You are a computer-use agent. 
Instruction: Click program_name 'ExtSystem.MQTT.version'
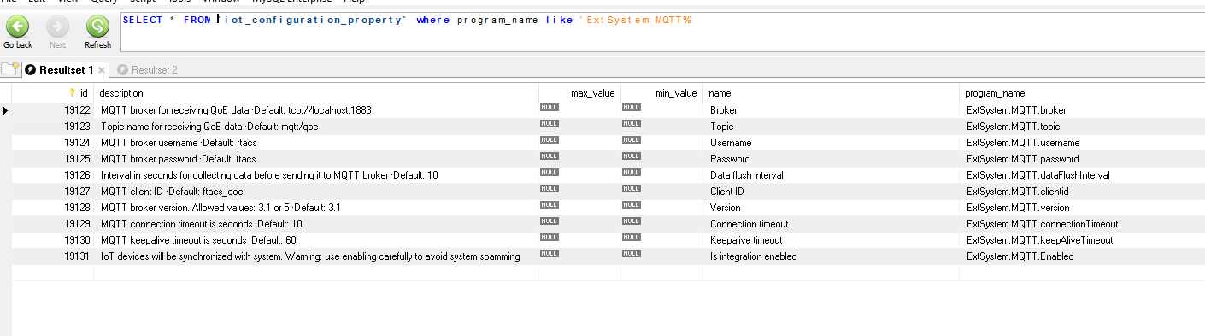point(1018,208)
